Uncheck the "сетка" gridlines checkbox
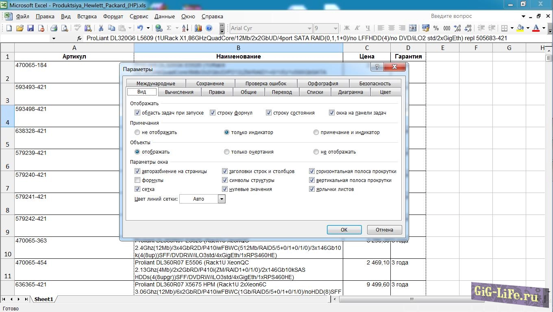Viewport: 553px width, 312px height. pyautogui.click(x=137, y=189)
